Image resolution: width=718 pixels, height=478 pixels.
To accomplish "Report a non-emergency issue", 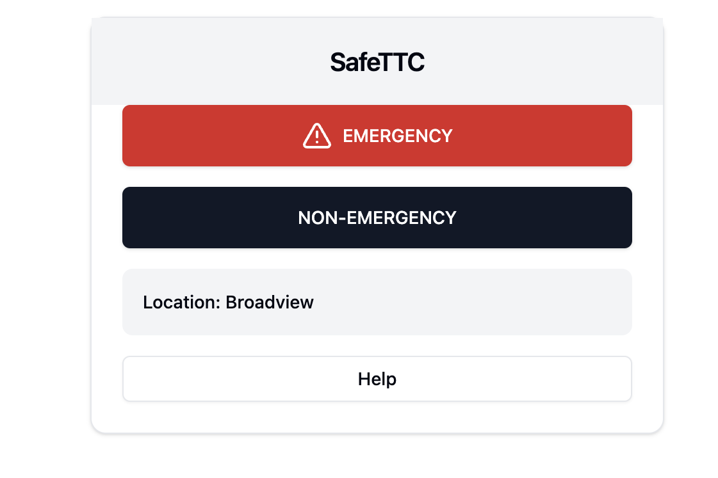I will (x=377, y=218).
